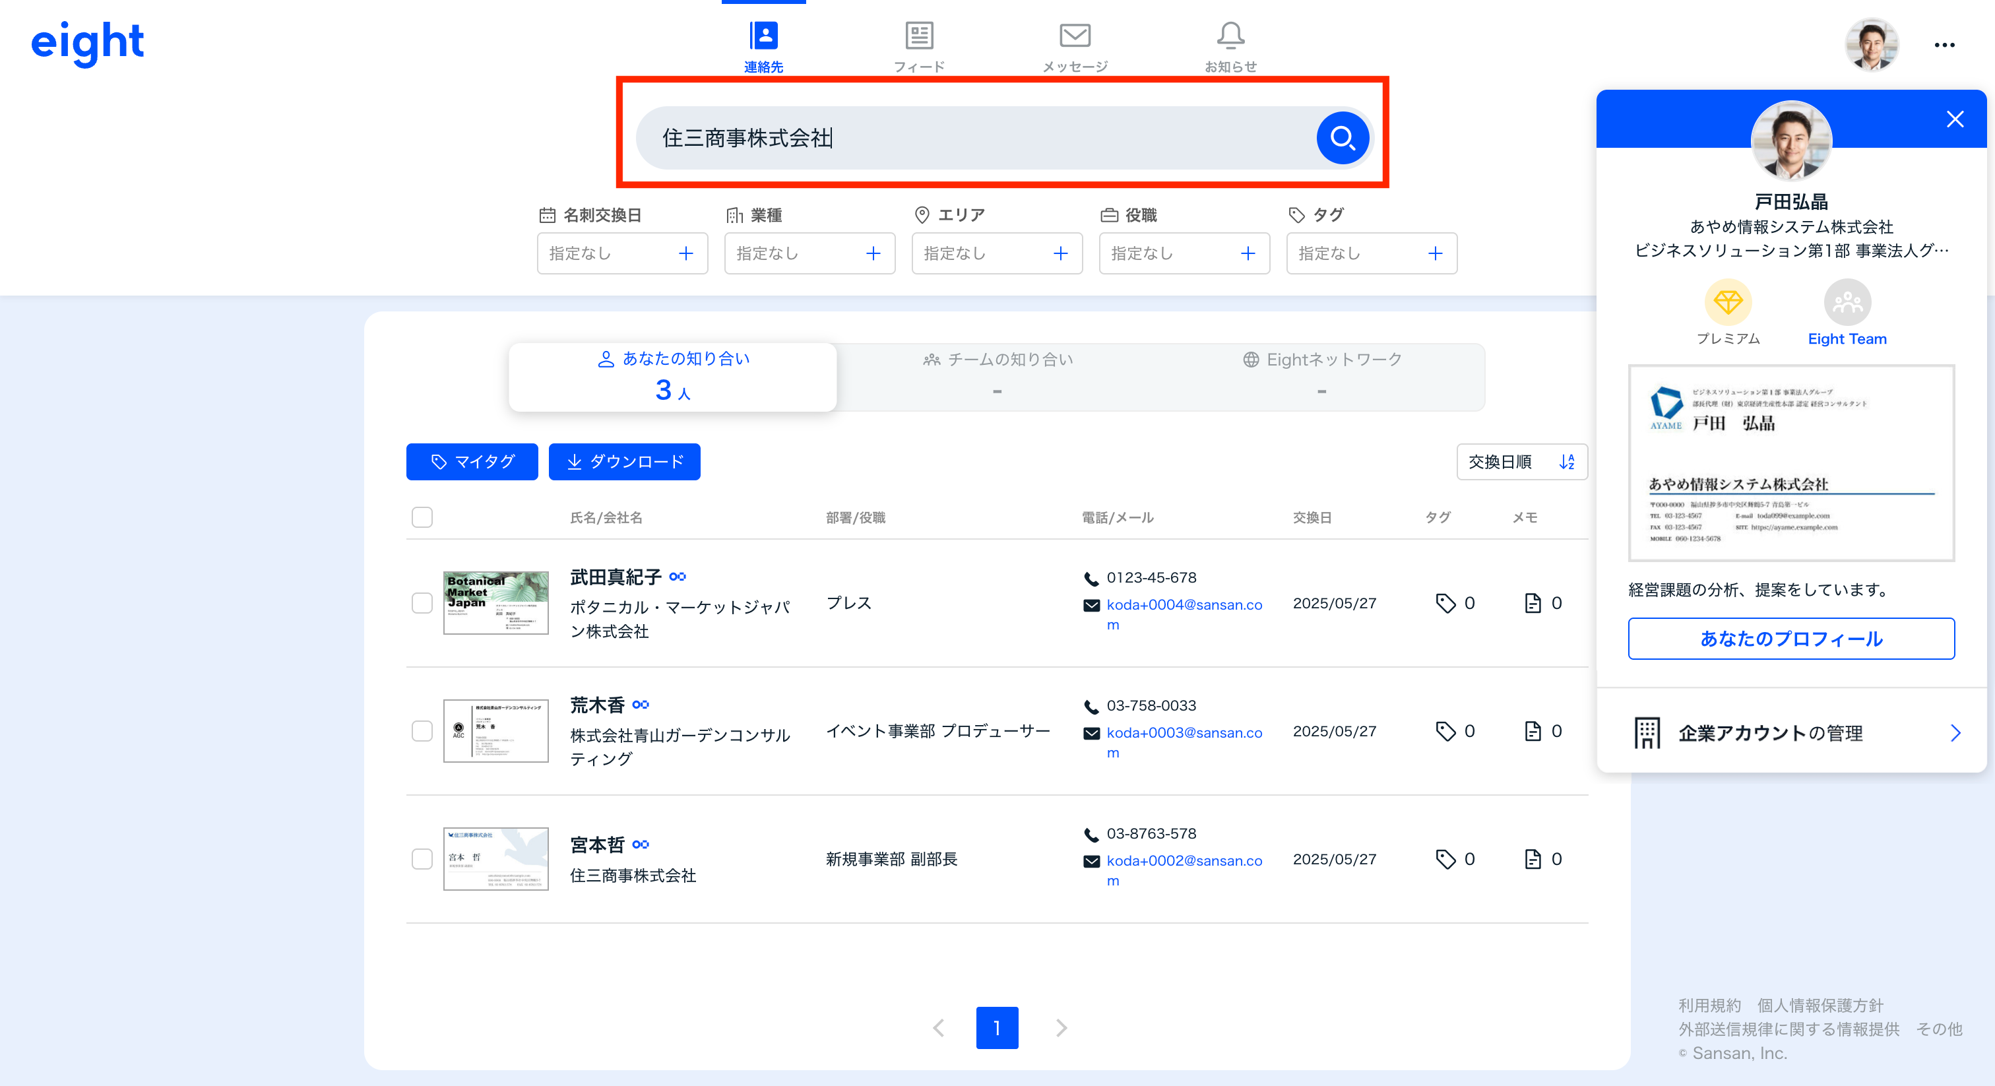This screenshot has height=1086, width=1995.
Task: Open 外部送信規律に関する情報提供 link
Action: (x=1789, y=1029)
